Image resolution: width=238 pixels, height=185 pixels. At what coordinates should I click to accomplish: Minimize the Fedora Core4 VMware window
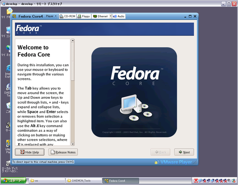point(185,16)
